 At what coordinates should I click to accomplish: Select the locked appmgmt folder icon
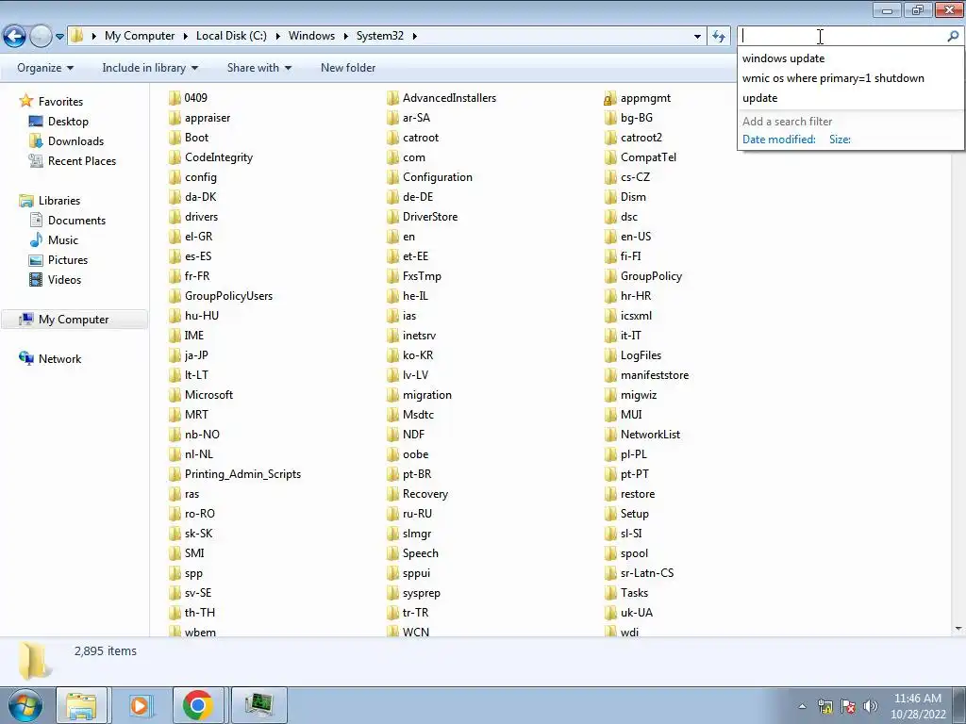click(610, 98)
